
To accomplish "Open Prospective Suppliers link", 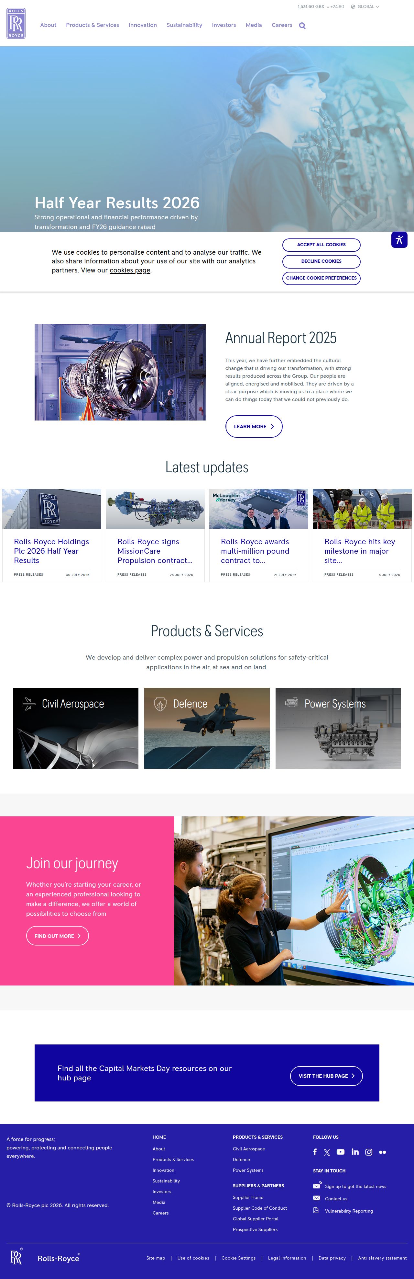I will (x=255, y=1230).
